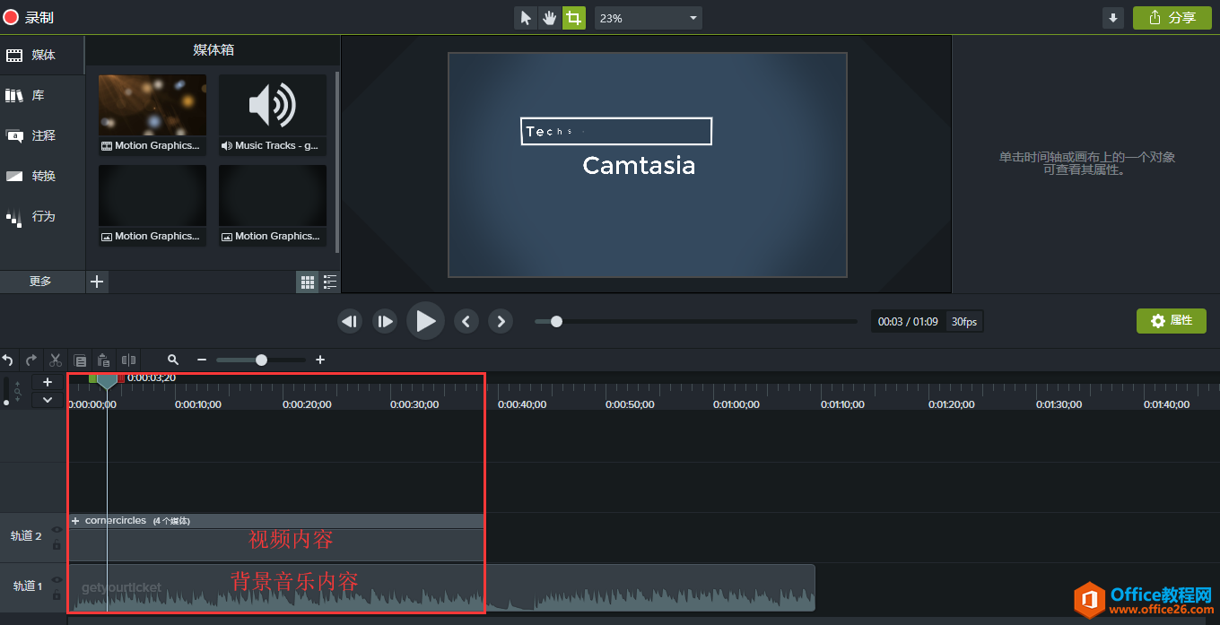1220x625 pixels.
Task: Click the green 分享 share button
Action: [x=1172, y=18]
